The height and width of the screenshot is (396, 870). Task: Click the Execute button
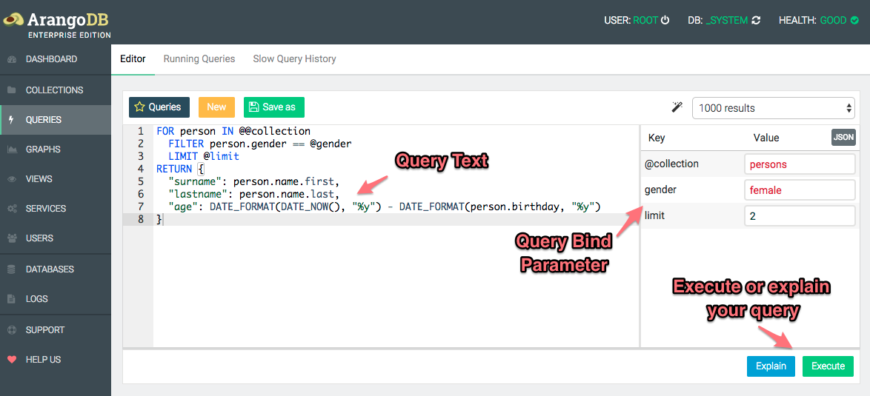(x=828, y=366)
